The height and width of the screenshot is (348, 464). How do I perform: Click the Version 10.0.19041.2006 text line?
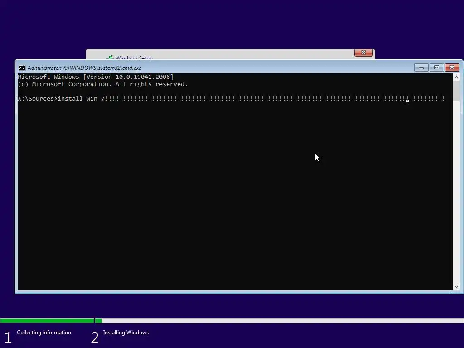coord(96,77)
